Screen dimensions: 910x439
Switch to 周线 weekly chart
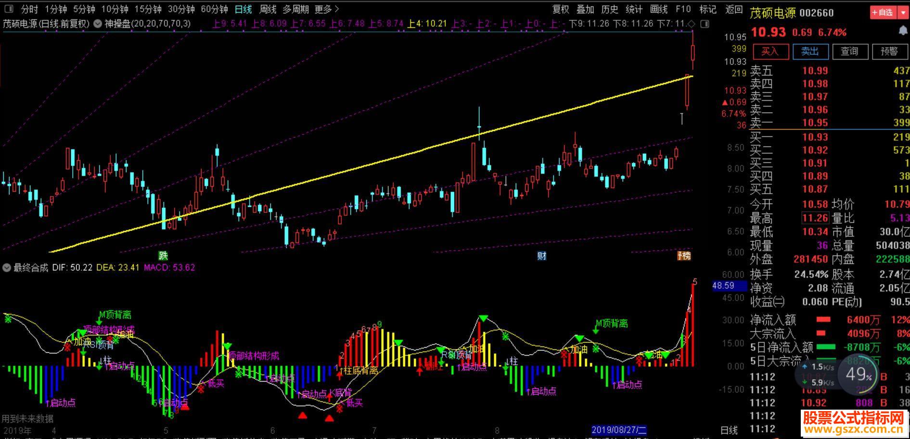click(x=268, y=10)
